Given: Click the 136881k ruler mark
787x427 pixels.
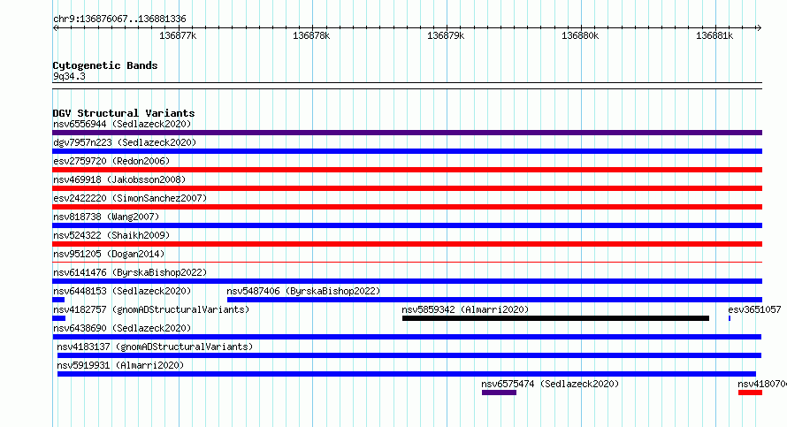Looking at the screenshot, I should pos(714,35).
